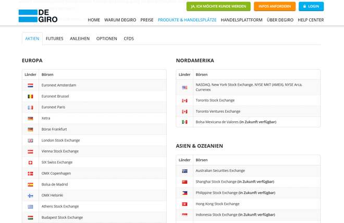Viewport: 344px width, 223px height.
Task: Click the Canada flag next to Toronto Stock Exchange
Action: 185,100
